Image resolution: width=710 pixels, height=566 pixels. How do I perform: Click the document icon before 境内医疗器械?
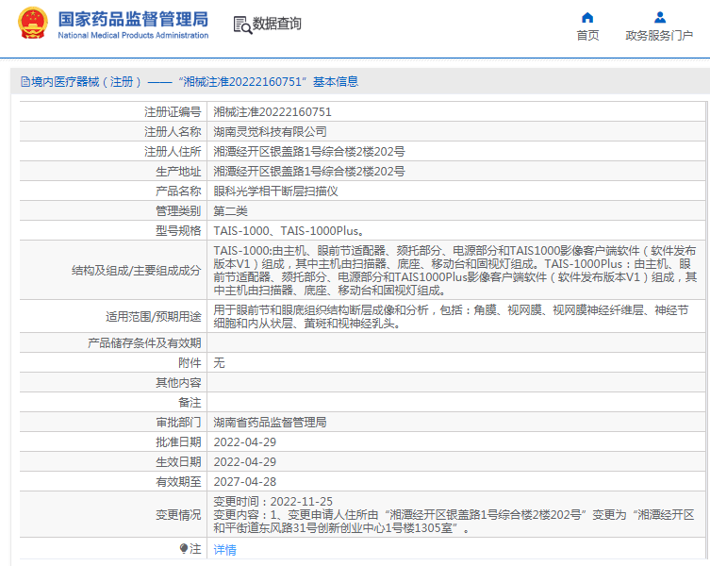pyautogui.click(x=25, y=82)
